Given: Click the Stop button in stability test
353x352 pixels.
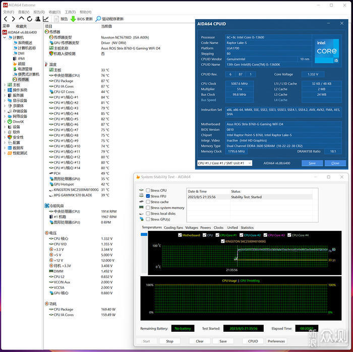Looking at the screenshot, I should pos(169,341).
